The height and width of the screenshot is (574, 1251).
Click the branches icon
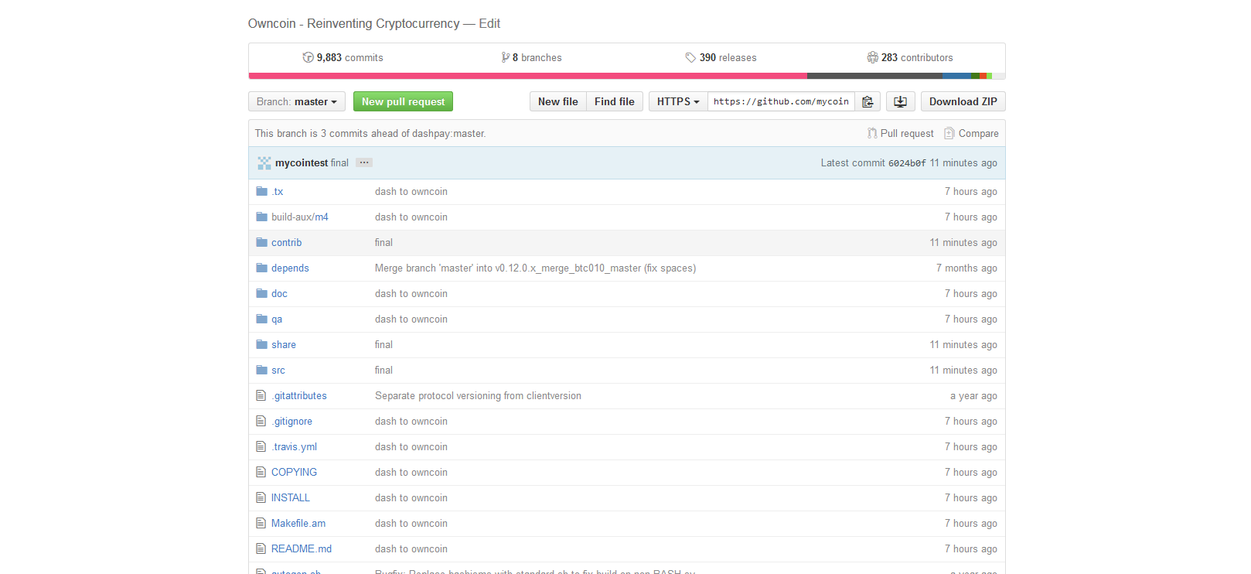[x=505, y=57]
